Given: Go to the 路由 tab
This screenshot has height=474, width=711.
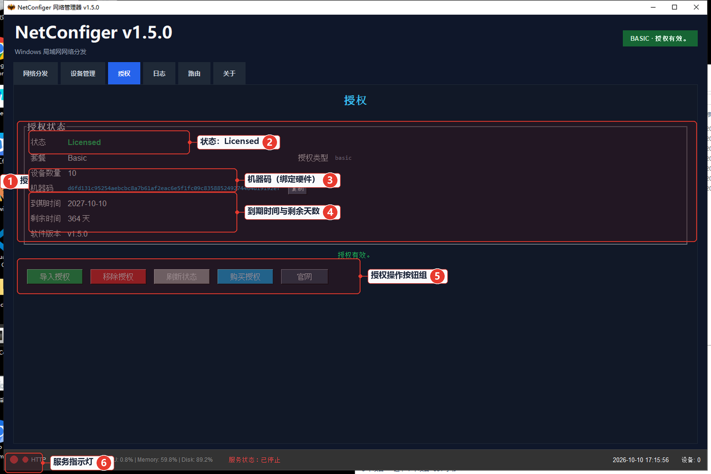Looking at the screenshot, I should click(194, 73).
